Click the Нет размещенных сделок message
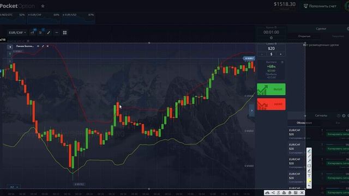Screen dimensions: 349x196 pyautogui.click(x=321, y=45)
